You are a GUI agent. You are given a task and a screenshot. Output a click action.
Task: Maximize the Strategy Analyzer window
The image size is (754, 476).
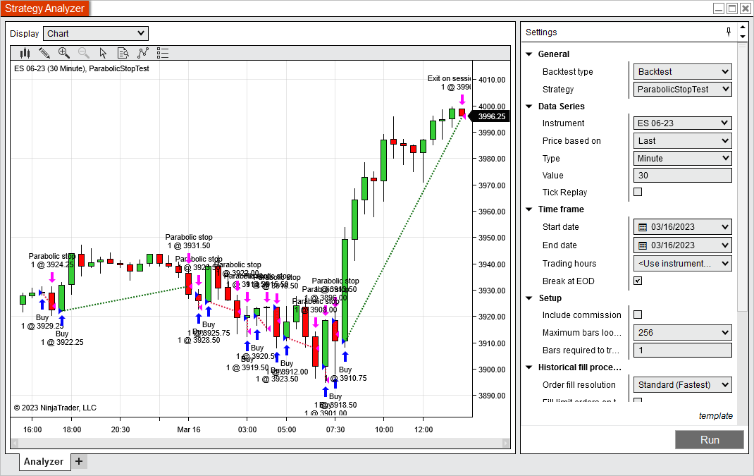tap(732, 8)
